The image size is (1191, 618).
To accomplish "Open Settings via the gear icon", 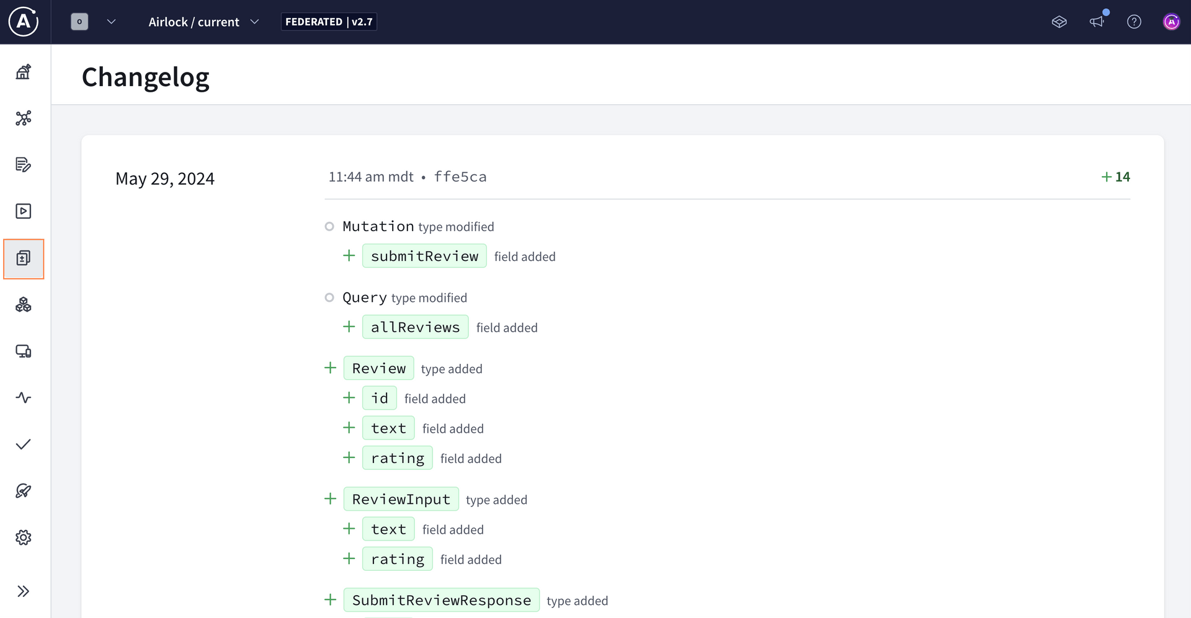I will (23, 537).
